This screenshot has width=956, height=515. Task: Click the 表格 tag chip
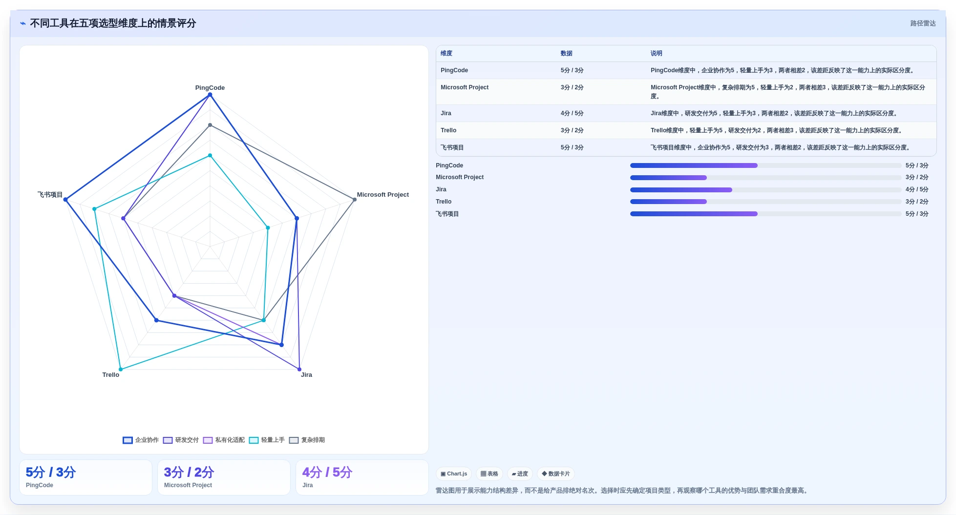(x=489, y=474)
